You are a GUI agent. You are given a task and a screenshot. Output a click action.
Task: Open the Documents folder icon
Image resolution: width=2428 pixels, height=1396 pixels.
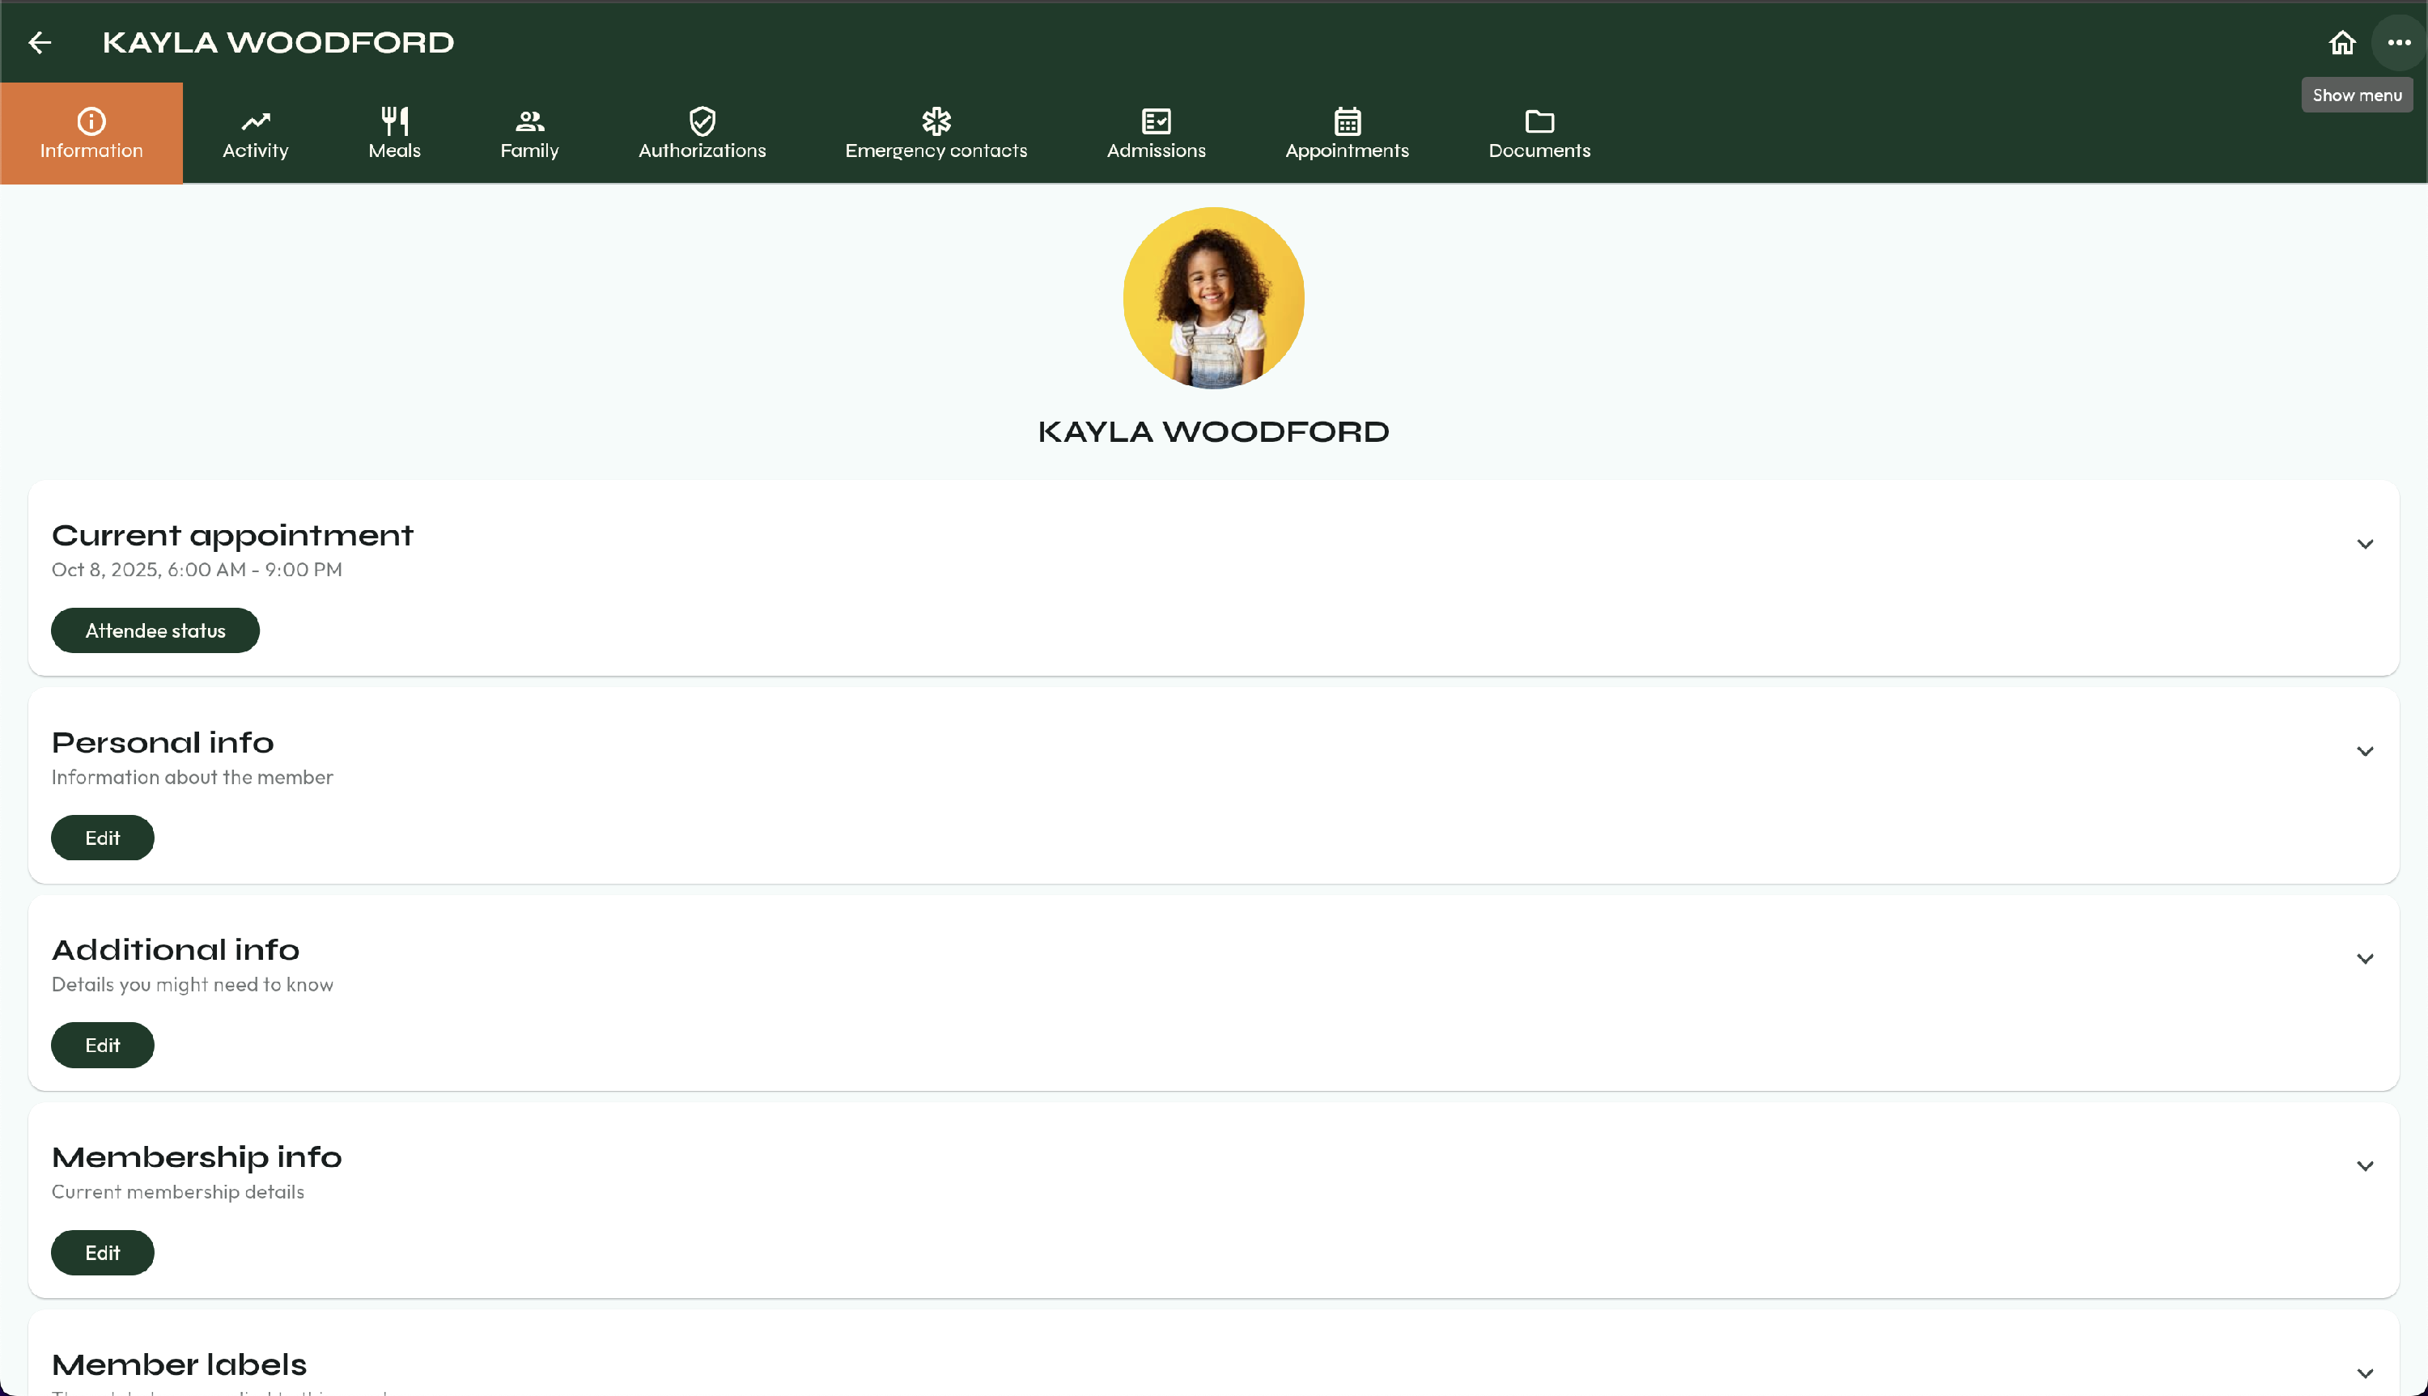(x=1539, y=121)
